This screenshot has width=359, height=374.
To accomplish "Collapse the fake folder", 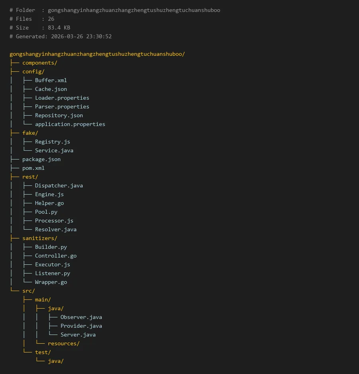I will point(30,133).
